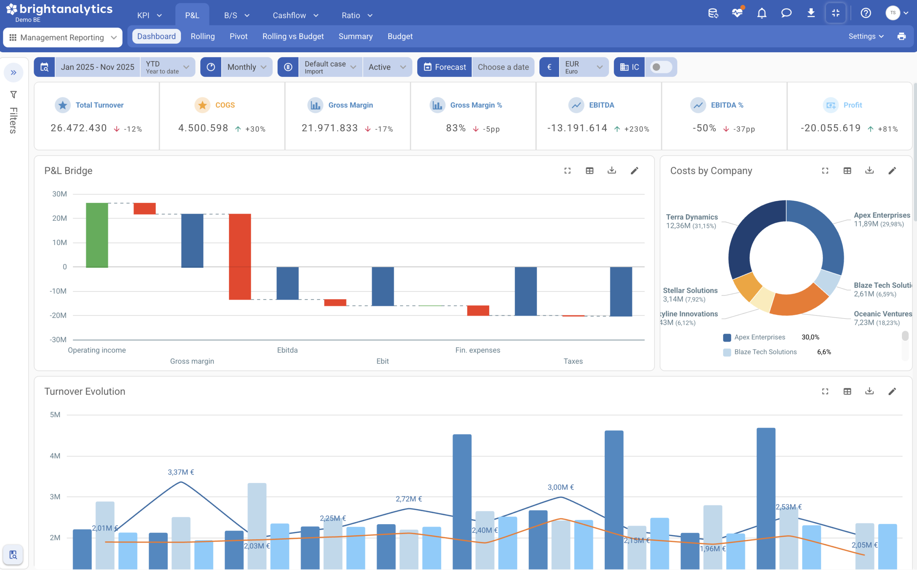The image size is (917, 570).
Task: Open the chat messages icon
Action: pyautogui.click(x=786, y=13)
